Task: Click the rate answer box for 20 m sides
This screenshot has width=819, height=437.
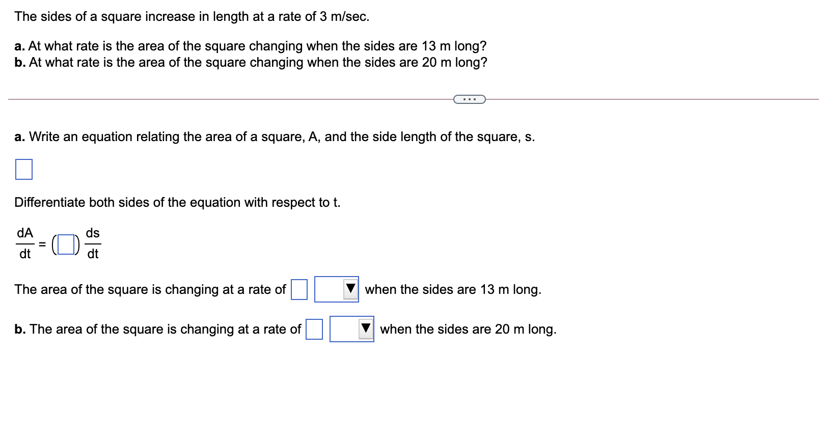Action: pos(313,329)
